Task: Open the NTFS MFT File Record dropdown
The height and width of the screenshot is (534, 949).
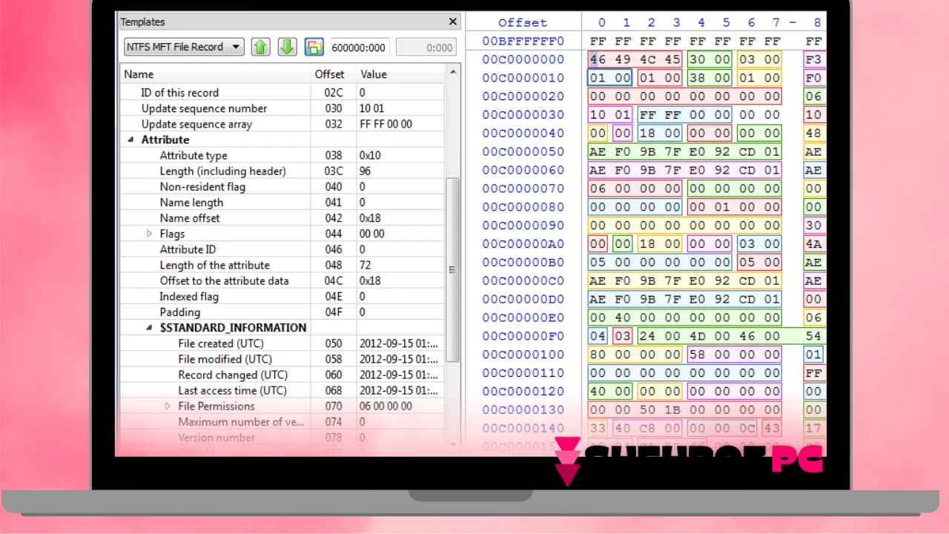Action: [x=184, y=47]
